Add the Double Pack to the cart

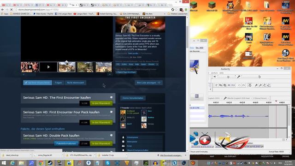(101, 143)
